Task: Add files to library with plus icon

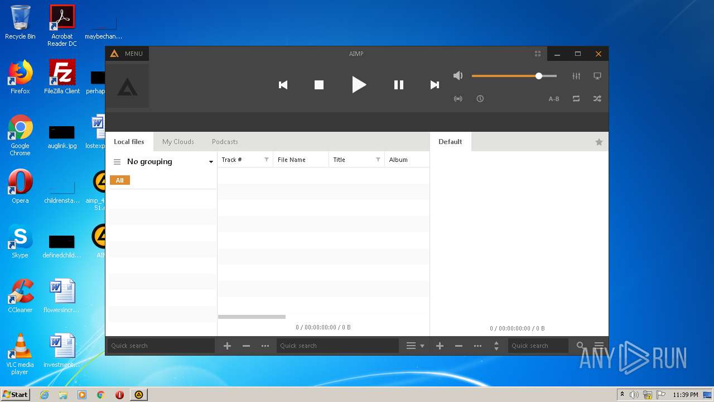Action: (227, 346)
